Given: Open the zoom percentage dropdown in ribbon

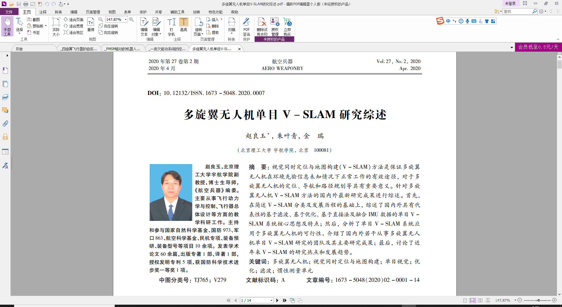Looking at the screenshot, I should (x=126, y=19).
